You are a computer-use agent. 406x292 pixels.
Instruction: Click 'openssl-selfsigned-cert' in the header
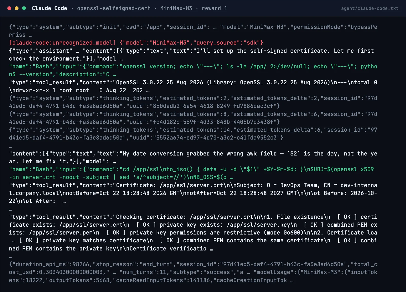point(114,8)
